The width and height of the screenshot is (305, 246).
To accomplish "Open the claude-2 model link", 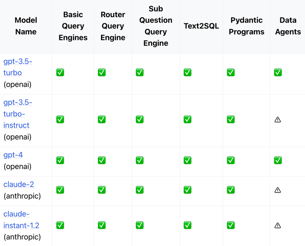I will 19,184.
